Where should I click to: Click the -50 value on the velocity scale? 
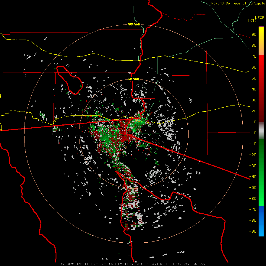[x=253, y=188]
